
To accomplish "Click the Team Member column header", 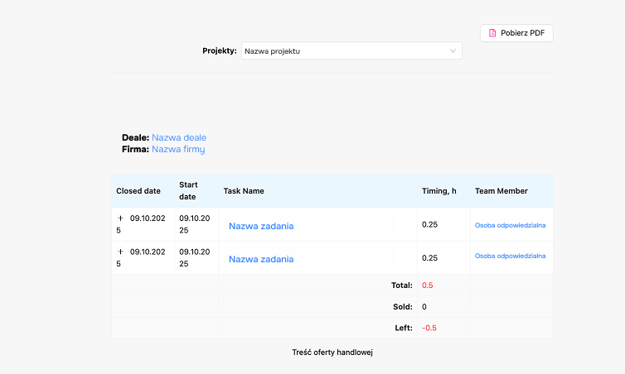I will pos(501,191).
